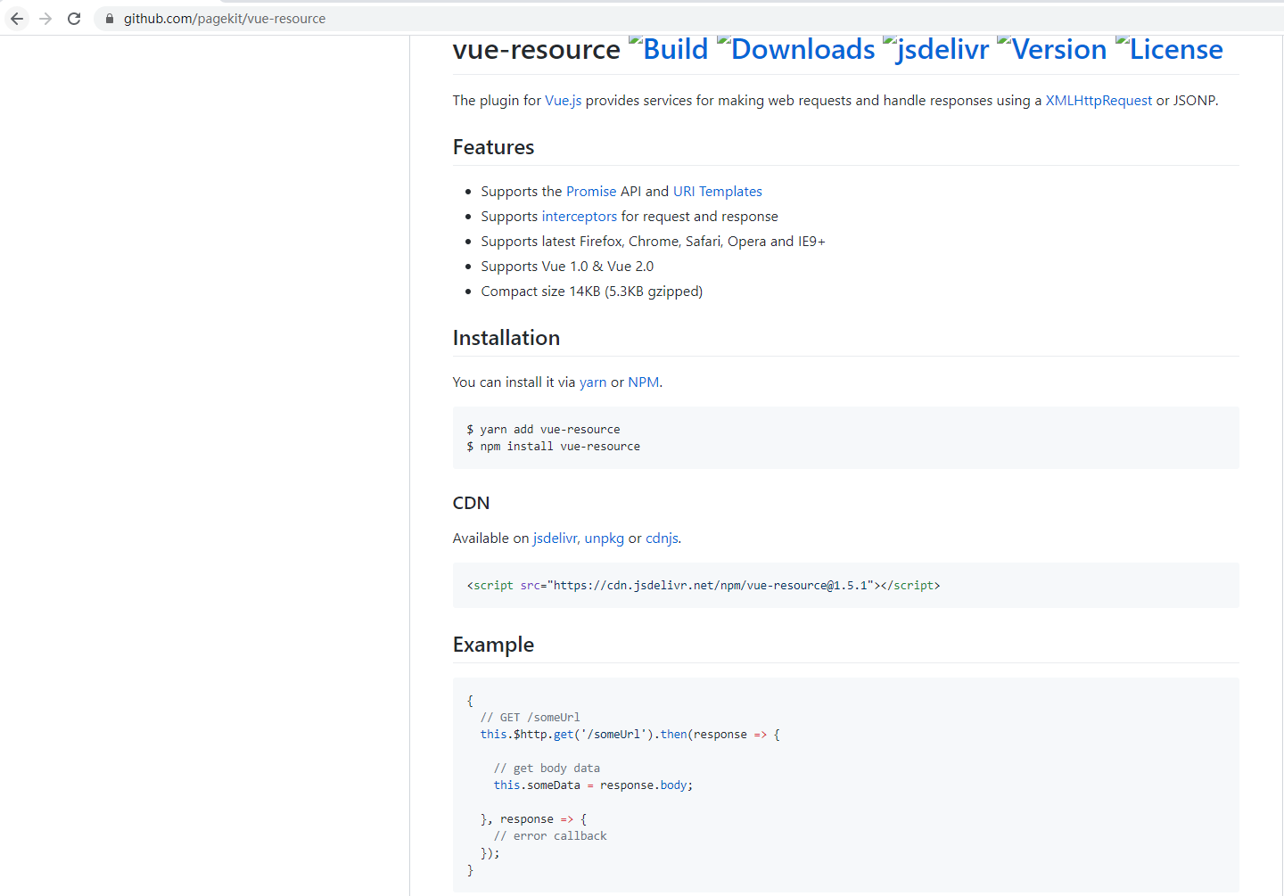Follow the yarn link in Installation

593,382
